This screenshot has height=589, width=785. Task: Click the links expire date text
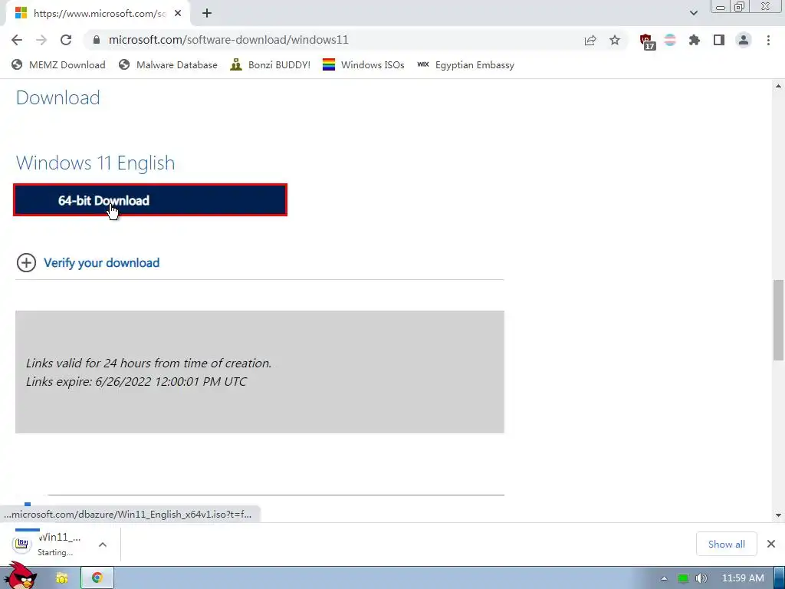tap(136, 382)
